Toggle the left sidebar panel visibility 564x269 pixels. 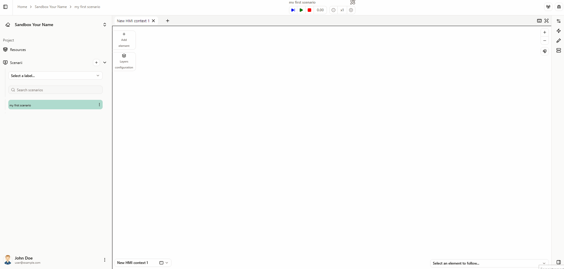point(5,7)
